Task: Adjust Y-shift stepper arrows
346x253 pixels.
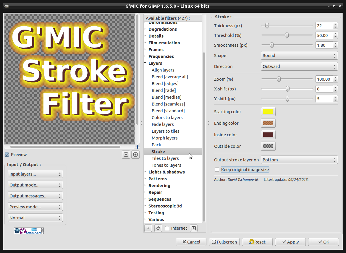Action: (335, 98)
